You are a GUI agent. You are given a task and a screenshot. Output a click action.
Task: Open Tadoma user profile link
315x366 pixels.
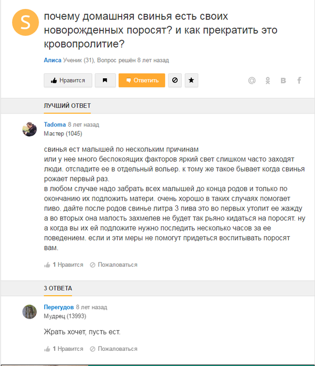coord(55,125)
